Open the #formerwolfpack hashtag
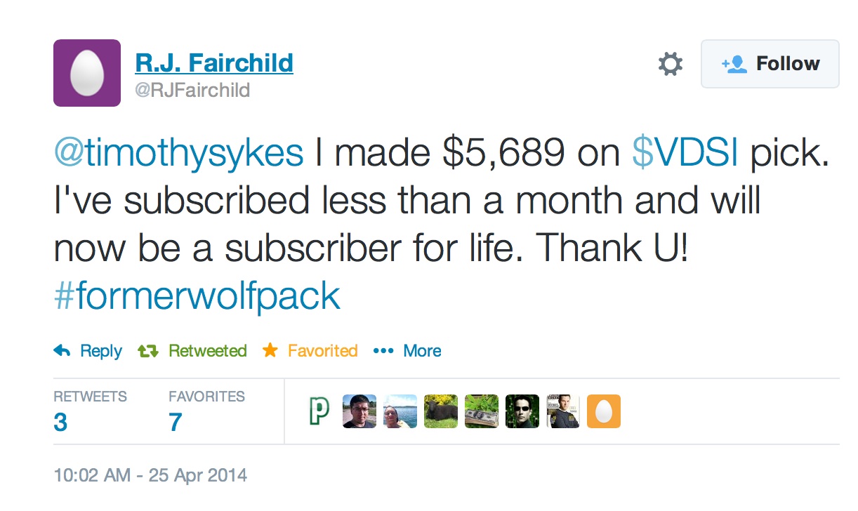 [x=197, y=297]
